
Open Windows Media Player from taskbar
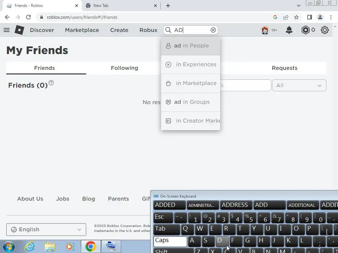pos(70,246)
